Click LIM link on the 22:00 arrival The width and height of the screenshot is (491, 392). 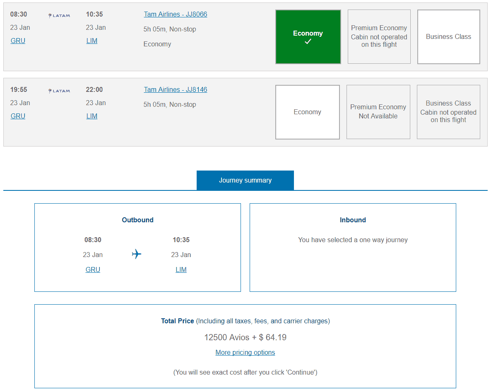point(92,116)
